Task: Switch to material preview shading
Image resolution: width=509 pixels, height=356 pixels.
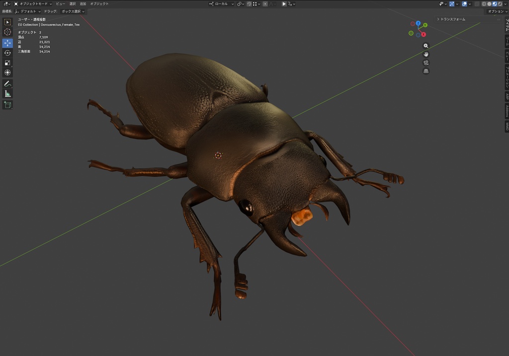Action: coord(495,4)
